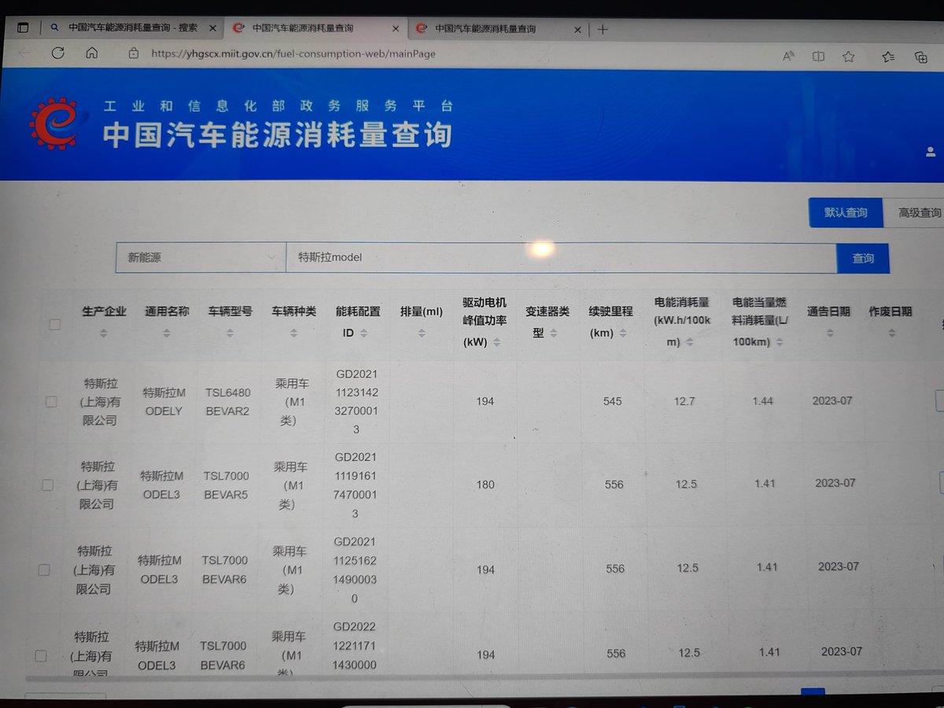
Task: Open the collections icon
Action: 920,57
